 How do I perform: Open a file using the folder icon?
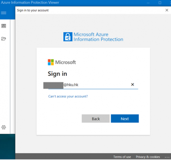click(4, 39)
